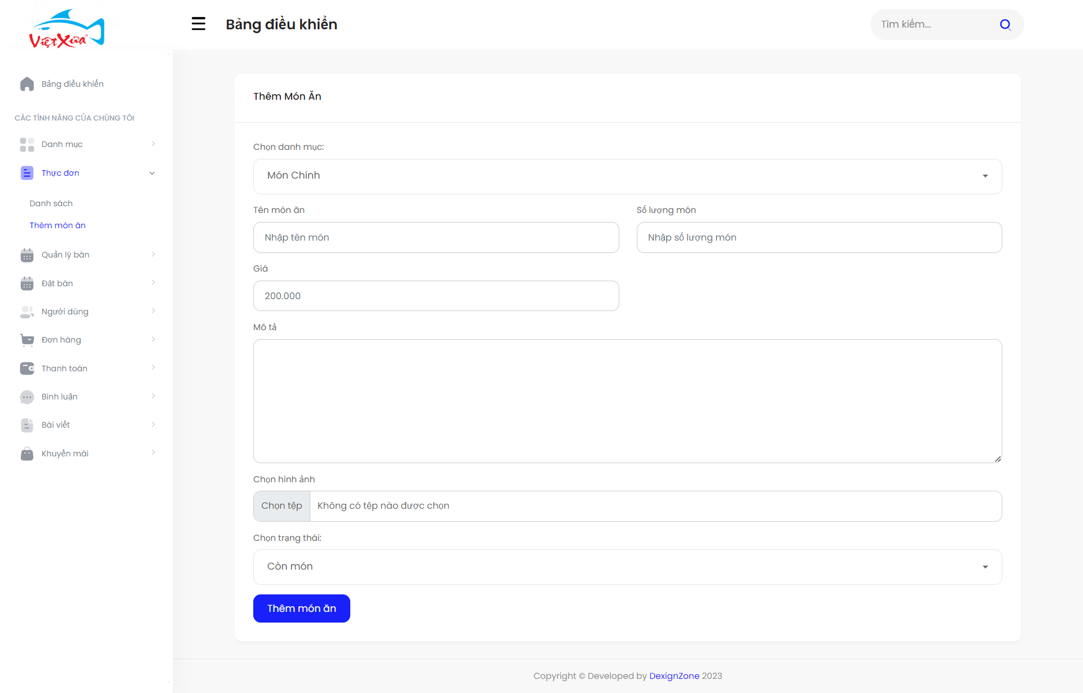Click the hamburger menu toggle icon
The width and height of the screenshot is (1083, 693).
pos(198,23)
